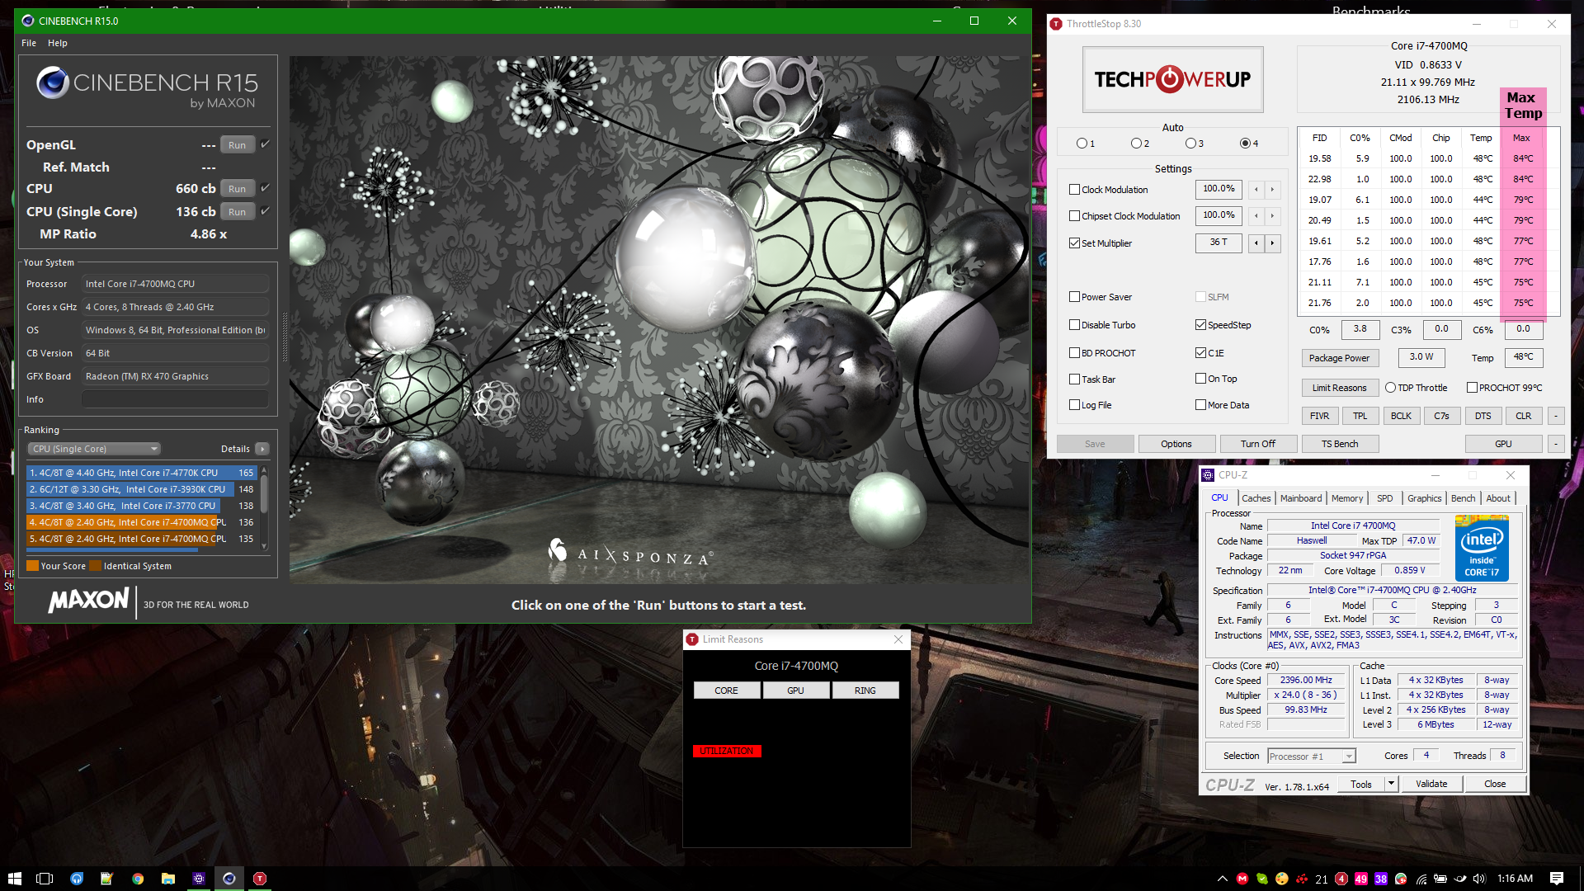1584x891 pixels.
Task: Run the OpenGL benchmark
Action: (238, 145)
